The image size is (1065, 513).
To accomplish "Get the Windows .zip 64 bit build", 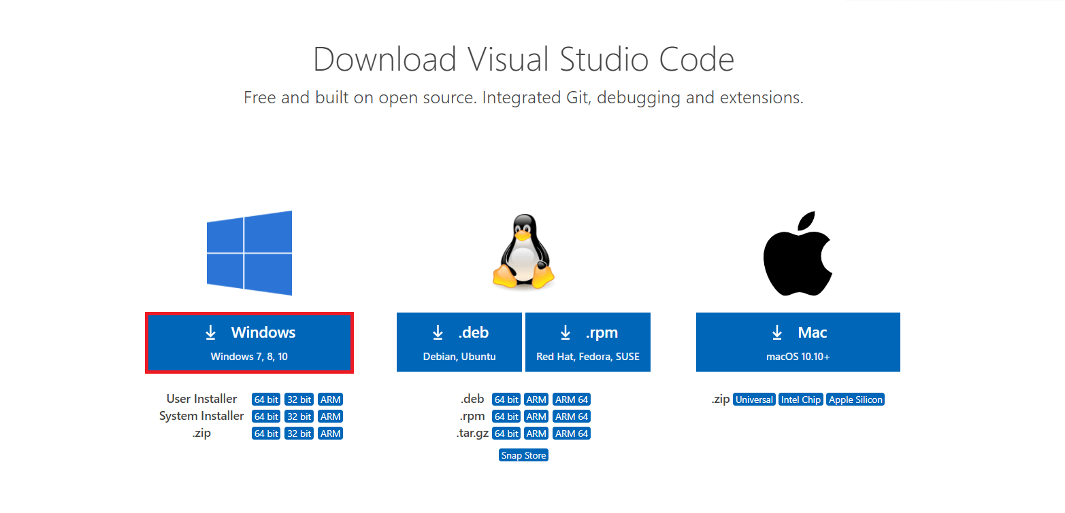I will coord(267,434).
